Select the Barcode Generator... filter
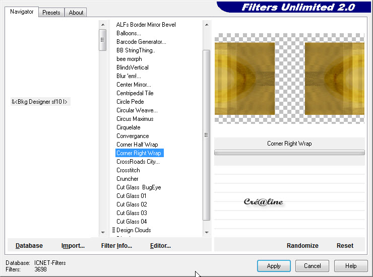This screenshot has height=277, width=373. [x=141, y=42]
